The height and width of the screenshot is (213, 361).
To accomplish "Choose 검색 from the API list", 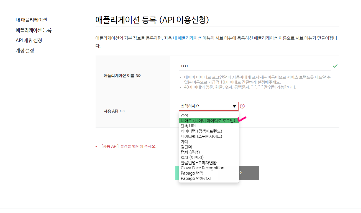I will (x=209, y=115).
